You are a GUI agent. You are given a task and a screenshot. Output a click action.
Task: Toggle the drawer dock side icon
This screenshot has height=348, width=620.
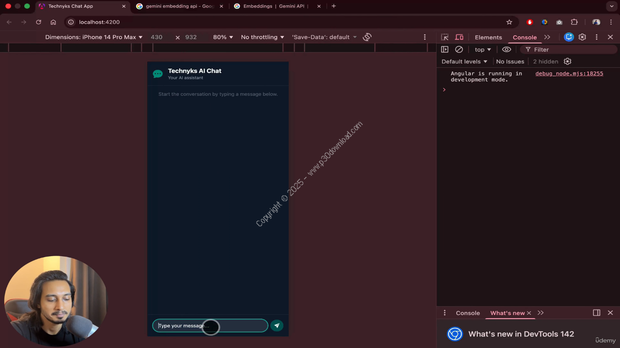pos(596,313)
